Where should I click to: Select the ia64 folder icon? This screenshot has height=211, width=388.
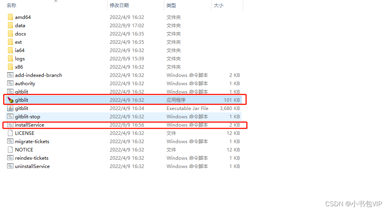[10, 50]
